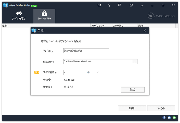
Task: Click the ドライブレター column header
Action: tap(102, 26)
